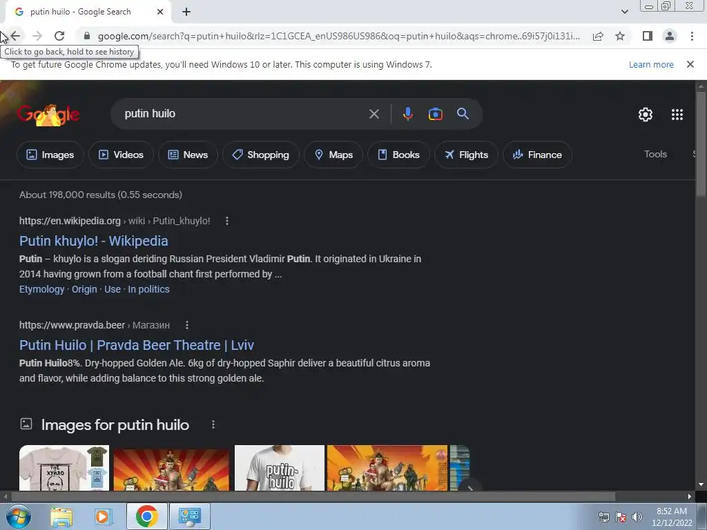Image resolution: width=707 pixels, height=530 pixels.
Task: Jump to Etymology section link
Action: tap(41, 289)
